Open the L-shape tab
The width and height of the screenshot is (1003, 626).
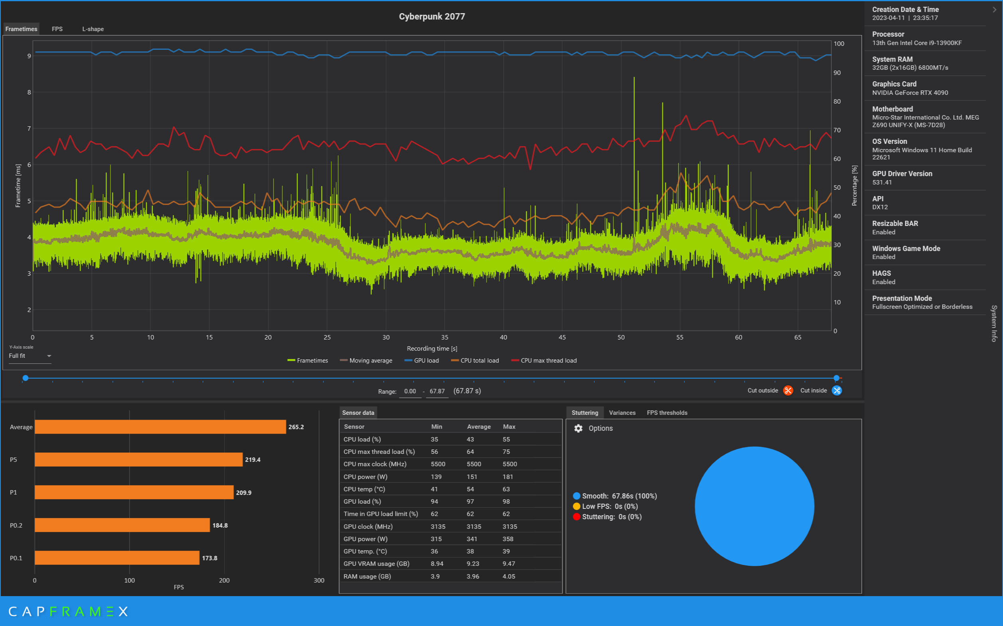pyautogui.click(x=93, y=29)
